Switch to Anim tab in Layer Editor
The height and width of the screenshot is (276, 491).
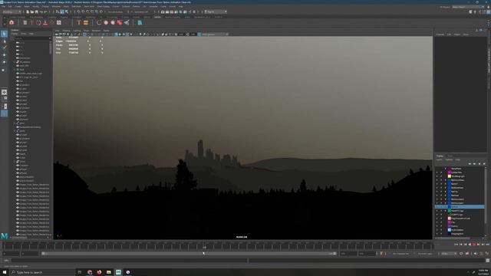[x=450, y=156]
